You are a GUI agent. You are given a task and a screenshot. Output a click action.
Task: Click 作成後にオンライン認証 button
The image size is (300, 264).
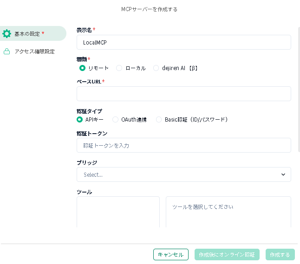pyautogui.click(x=227, y=255)
